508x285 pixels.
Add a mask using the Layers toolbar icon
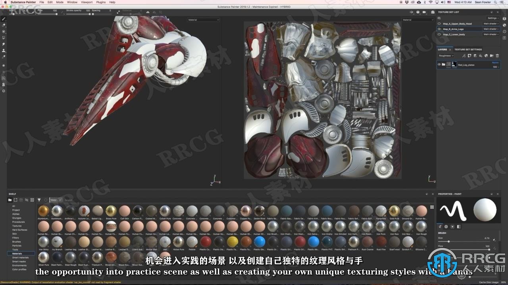[x=470, y=56]
